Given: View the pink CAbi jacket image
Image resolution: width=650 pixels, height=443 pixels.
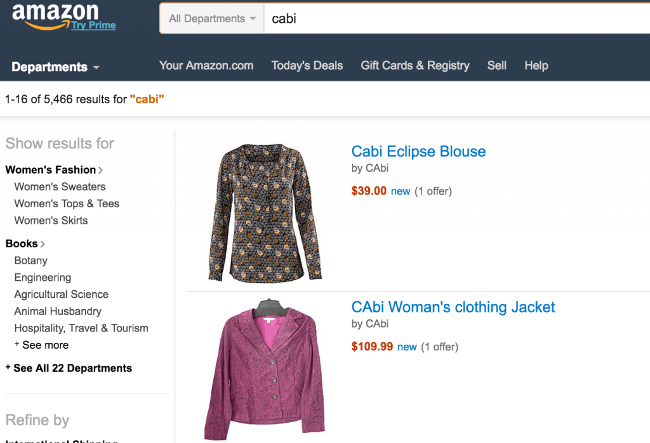Looking at the screenshot, I should 265,368.
